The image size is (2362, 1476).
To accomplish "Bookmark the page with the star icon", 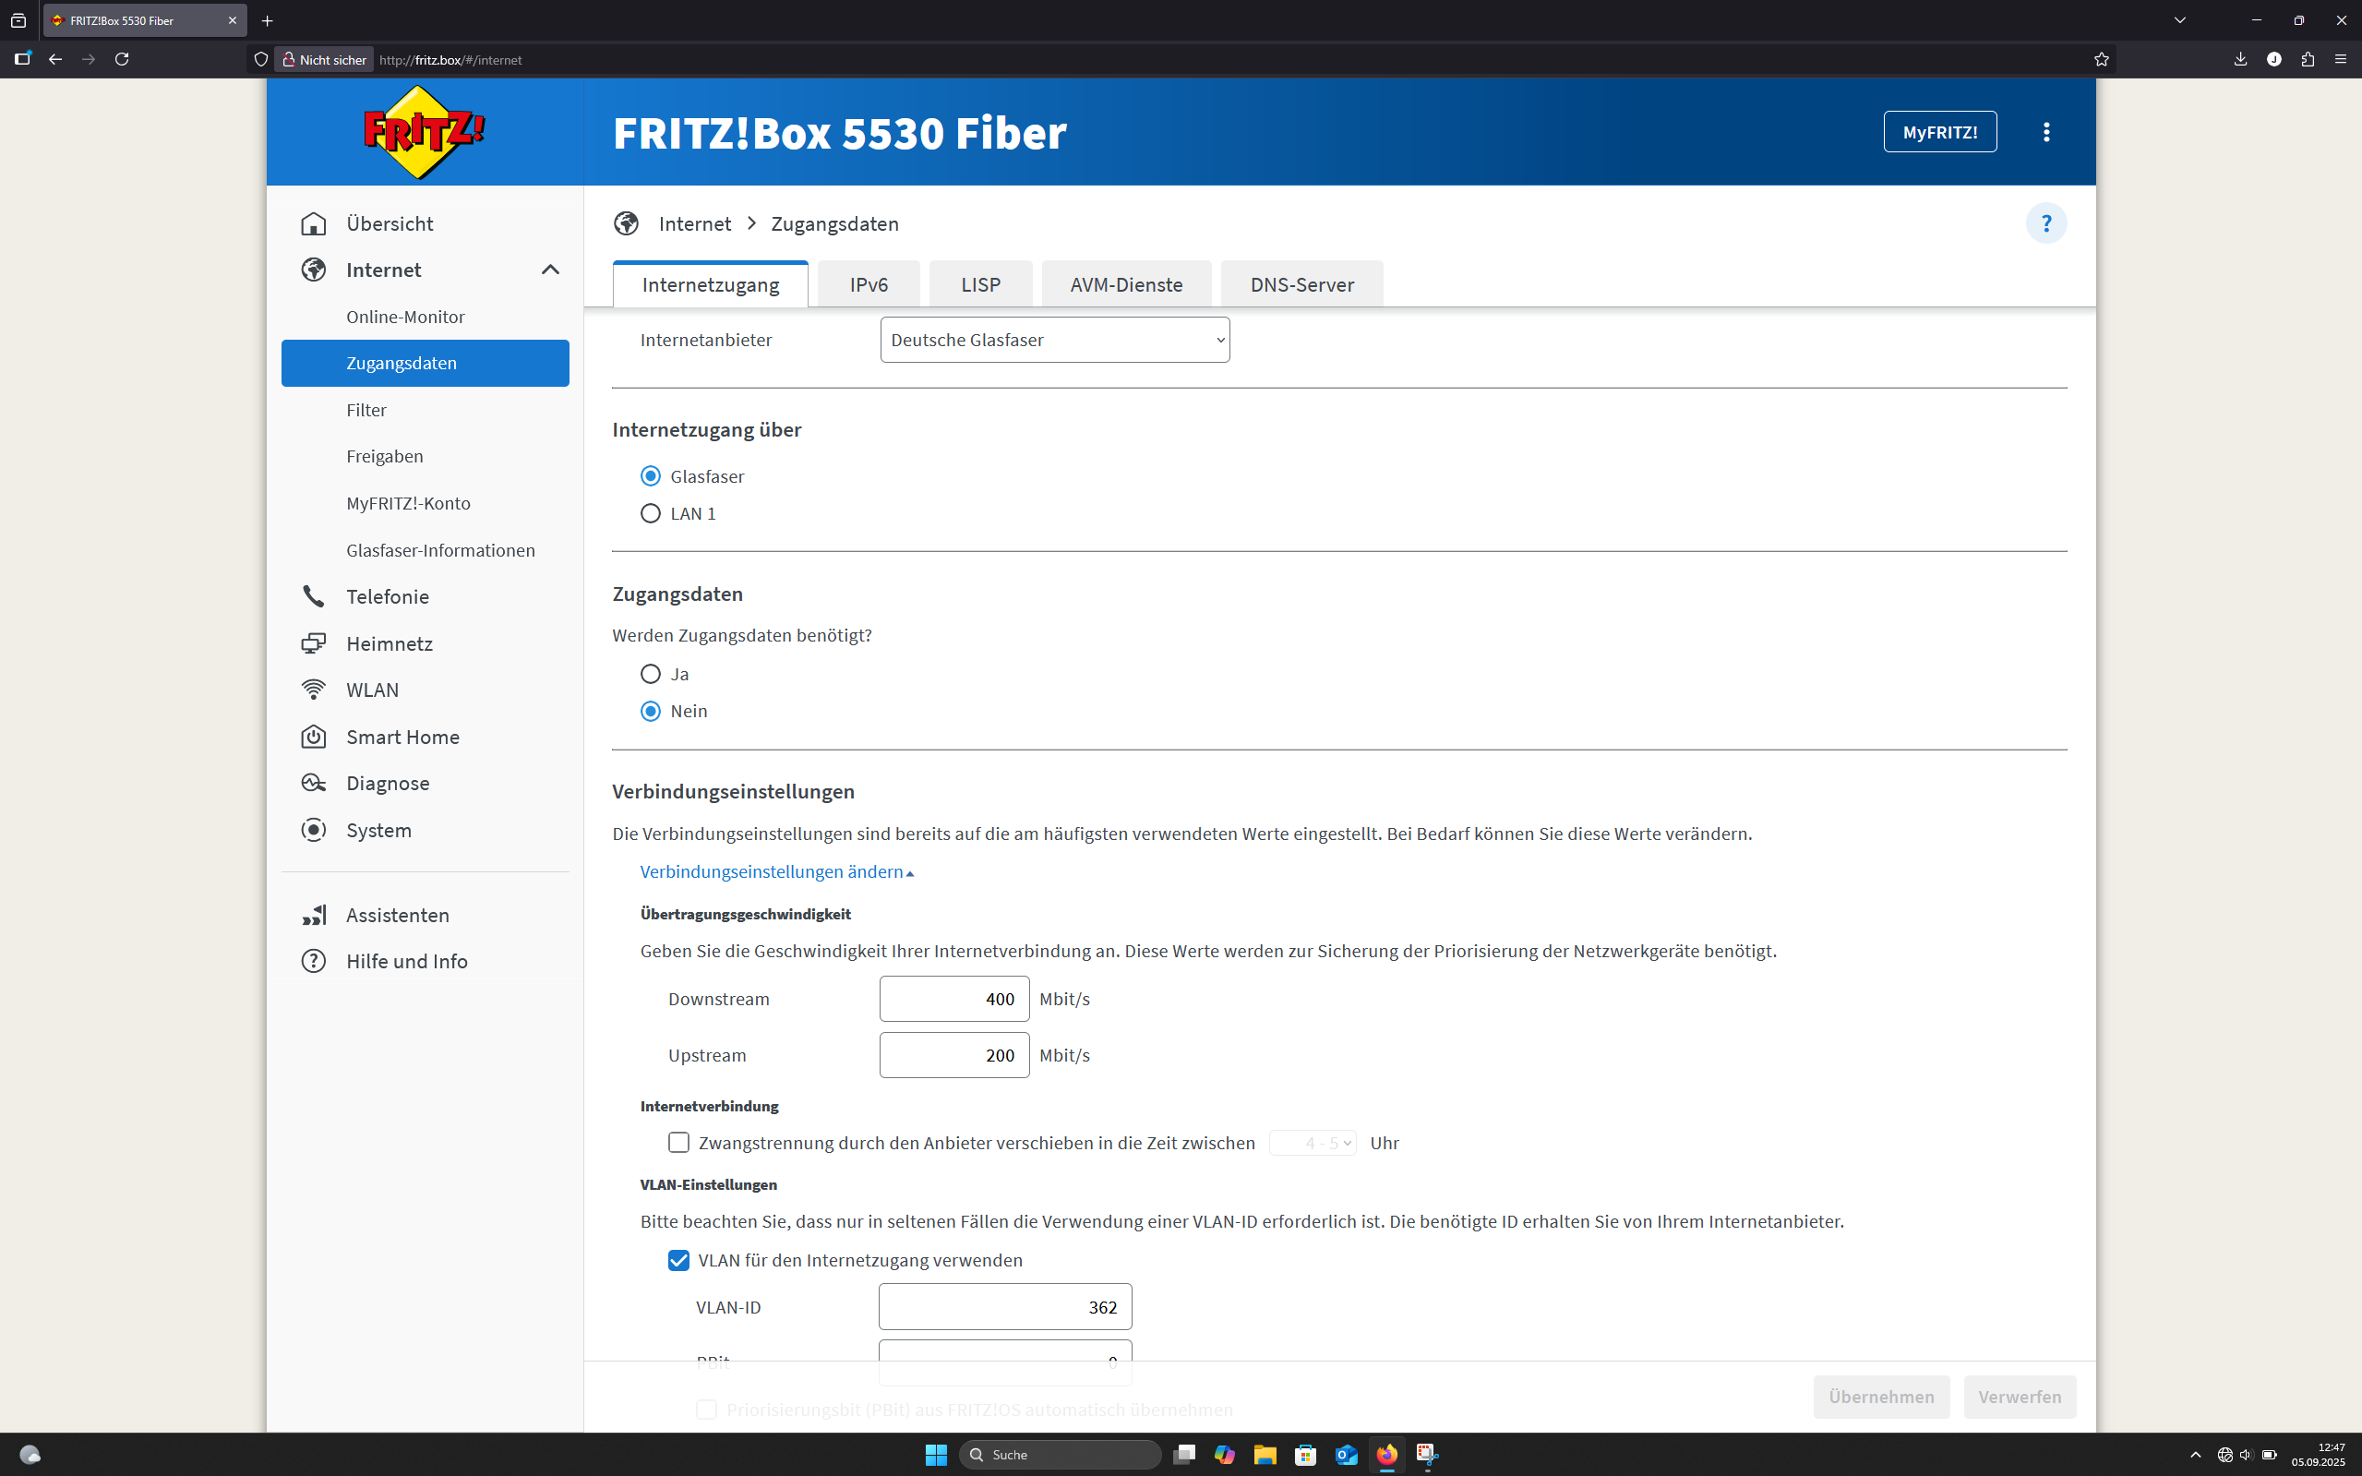I will (2101, 60).
